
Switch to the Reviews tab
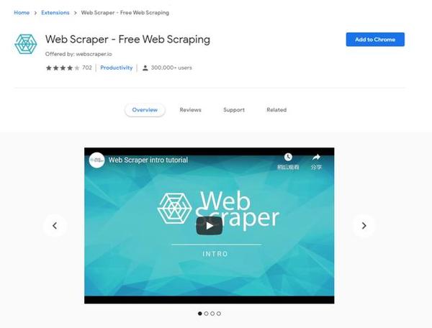pos(190,110)
